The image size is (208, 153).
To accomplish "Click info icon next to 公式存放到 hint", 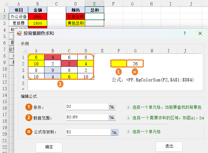I will (128, 132).
